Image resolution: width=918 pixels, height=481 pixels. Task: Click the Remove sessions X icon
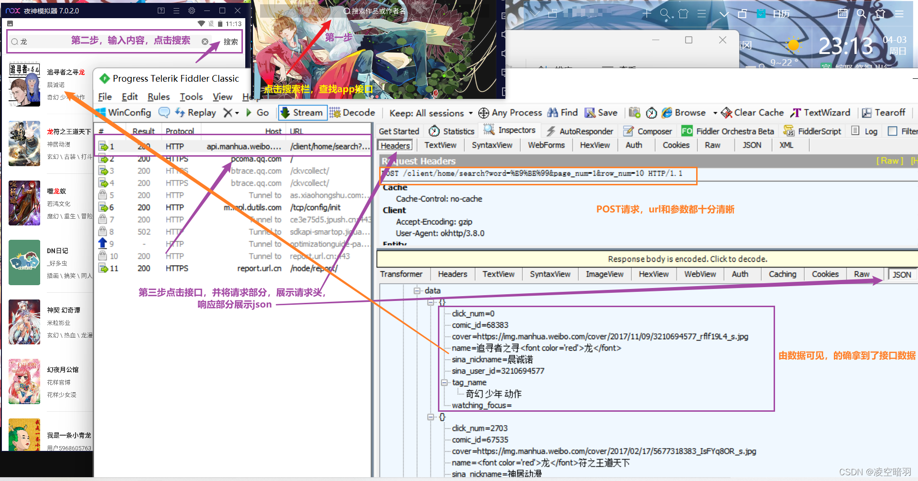click(228, 113)
